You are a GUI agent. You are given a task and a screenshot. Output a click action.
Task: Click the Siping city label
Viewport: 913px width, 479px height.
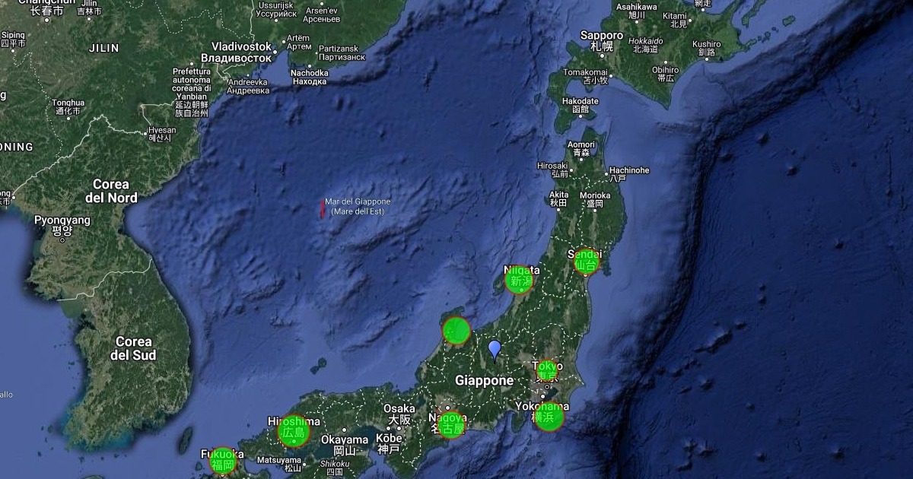coord(13,40)
